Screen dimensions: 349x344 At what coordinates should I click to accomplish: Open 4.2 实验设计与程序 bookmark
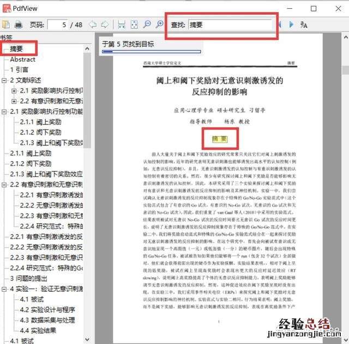(47, 310)
